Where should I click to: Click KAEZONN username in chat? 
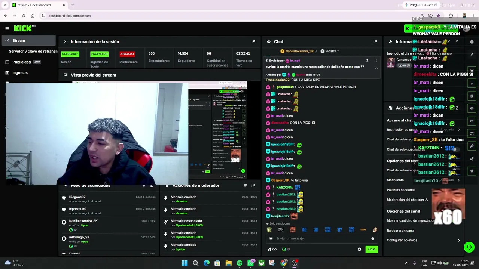click(x=284, y=188)
